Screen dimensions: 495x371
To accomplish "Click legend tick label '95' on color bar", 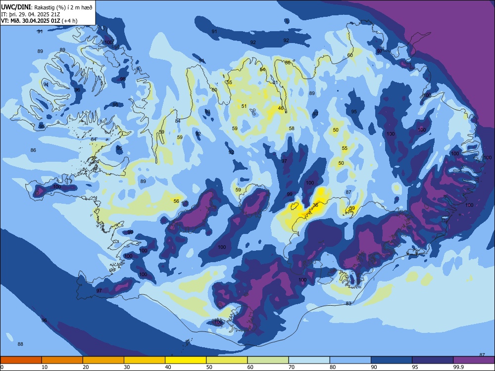I will (x=415, y=367).
